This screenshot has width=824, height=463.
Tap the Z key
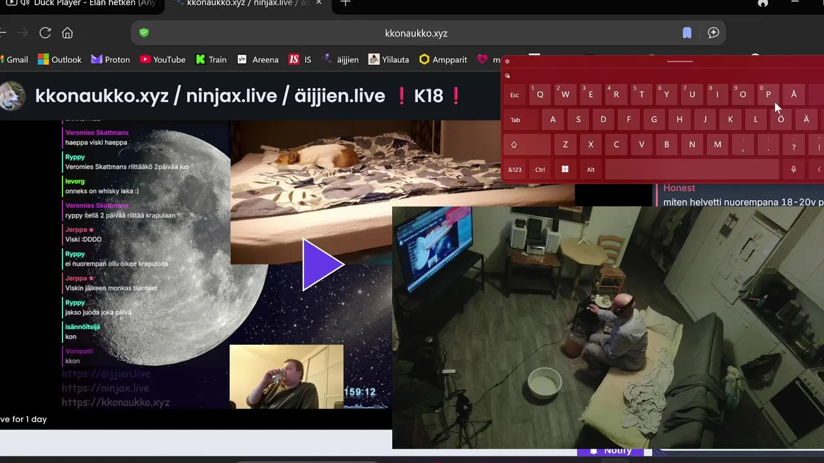point(565,145)
